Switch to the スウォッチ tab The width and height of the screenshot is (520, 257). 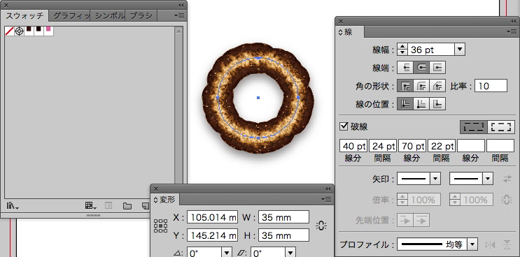tap(24, 15)
